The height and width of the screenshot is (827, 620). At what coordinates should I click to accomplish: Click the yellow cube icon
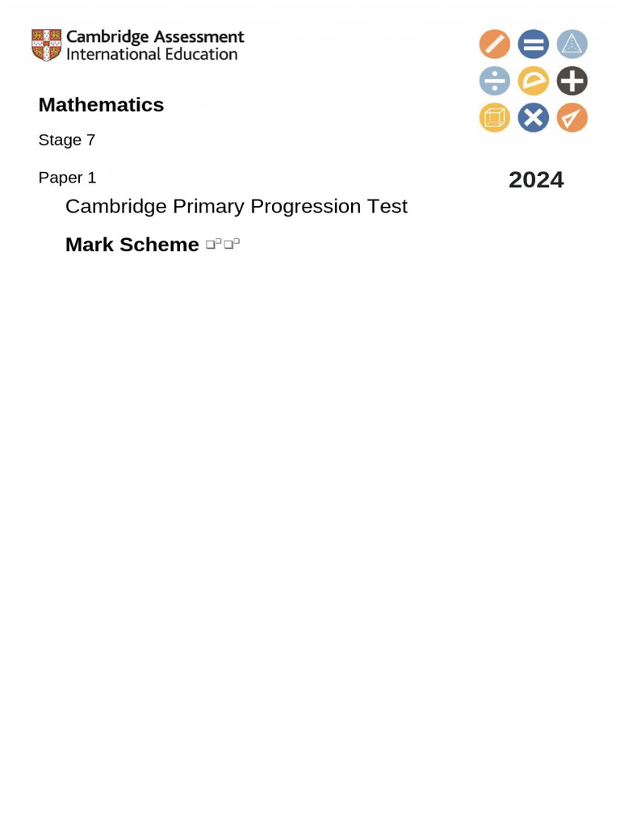tap(493, 118)
